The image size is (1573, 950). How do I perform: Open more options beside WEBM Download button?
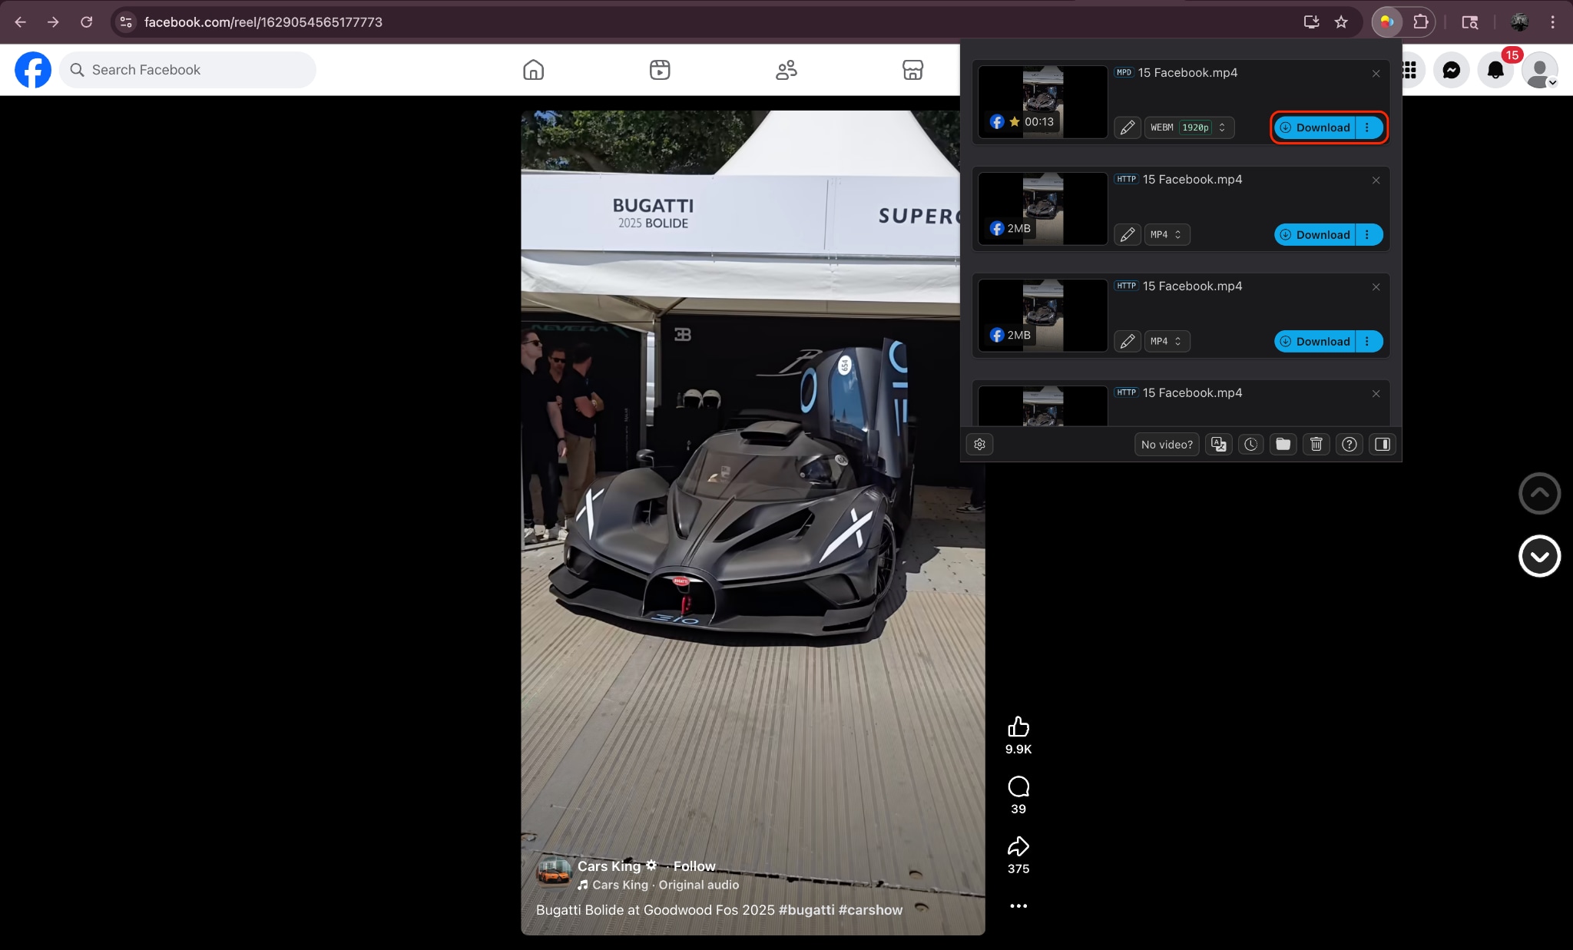pyautogui.click(x=1368, y=127)
